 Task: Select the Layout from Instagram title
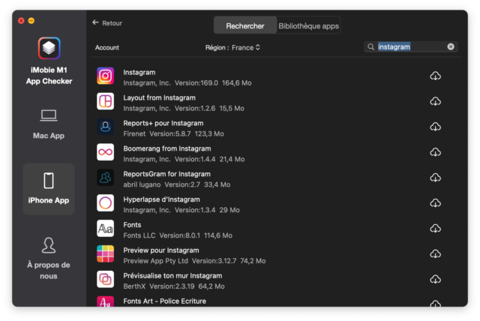(159, 97)
